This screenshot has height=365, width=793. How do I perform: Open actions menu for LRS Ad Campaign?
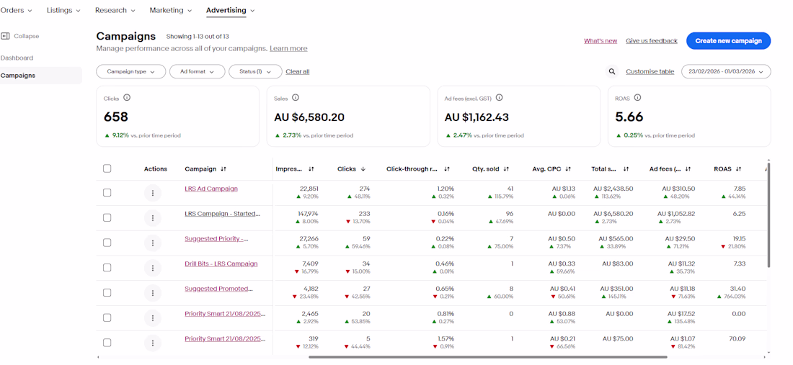tap(153, 193)
